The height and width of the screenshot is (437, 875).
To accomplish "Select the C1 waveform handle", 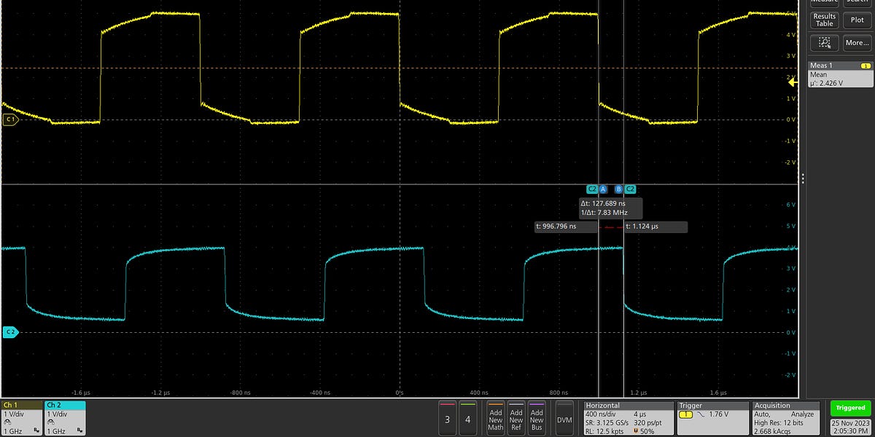I will 10,119.
